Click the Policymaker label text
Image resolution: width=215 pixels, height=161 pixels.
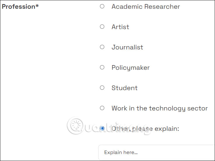tap(131, 67)
